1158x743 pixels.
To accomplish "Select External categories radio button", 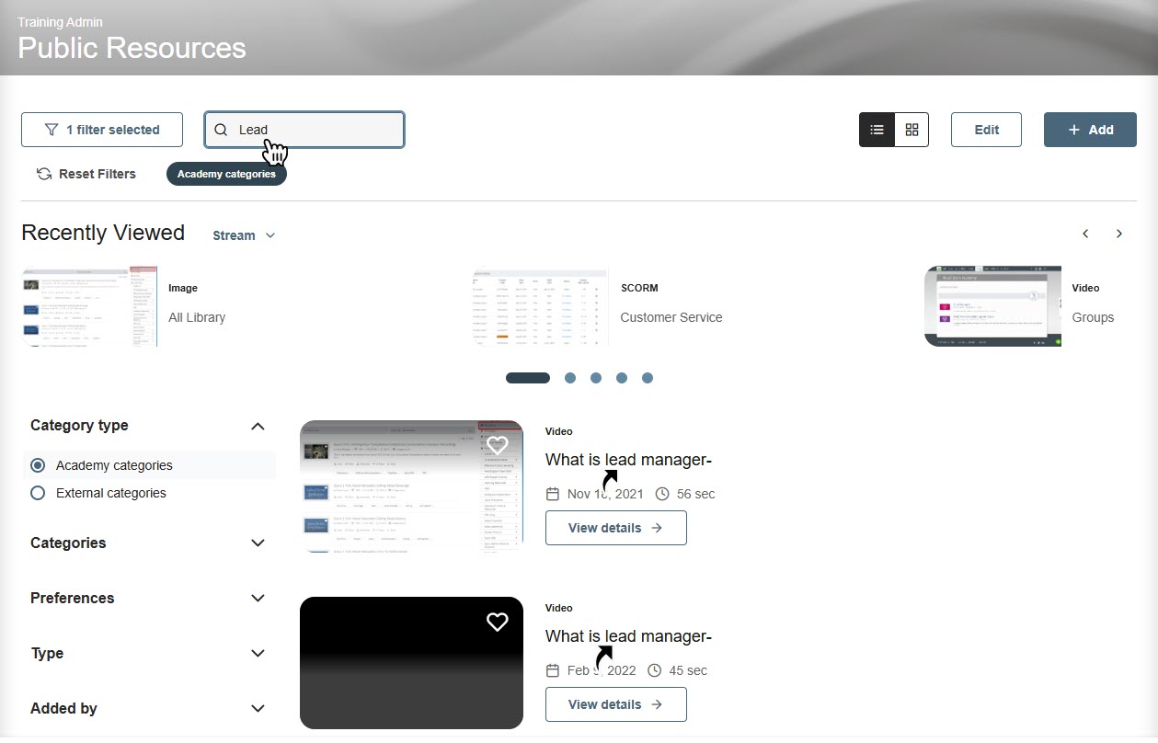I will 38,493.
